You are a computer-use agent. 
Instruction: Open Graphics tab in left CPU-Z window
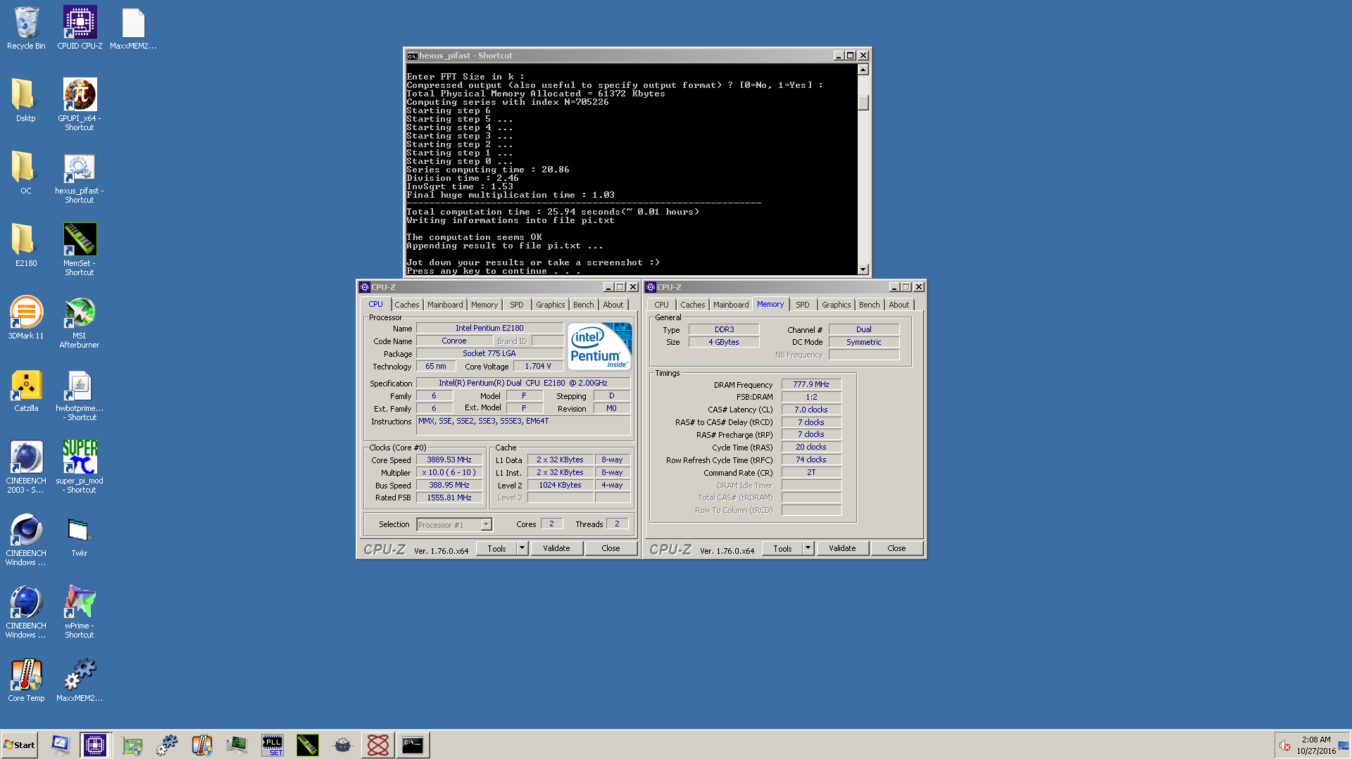(550, 305)
